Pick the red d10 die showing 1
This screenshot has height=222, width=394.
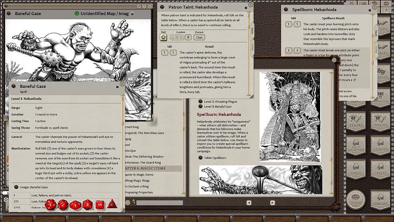point(75,204)
